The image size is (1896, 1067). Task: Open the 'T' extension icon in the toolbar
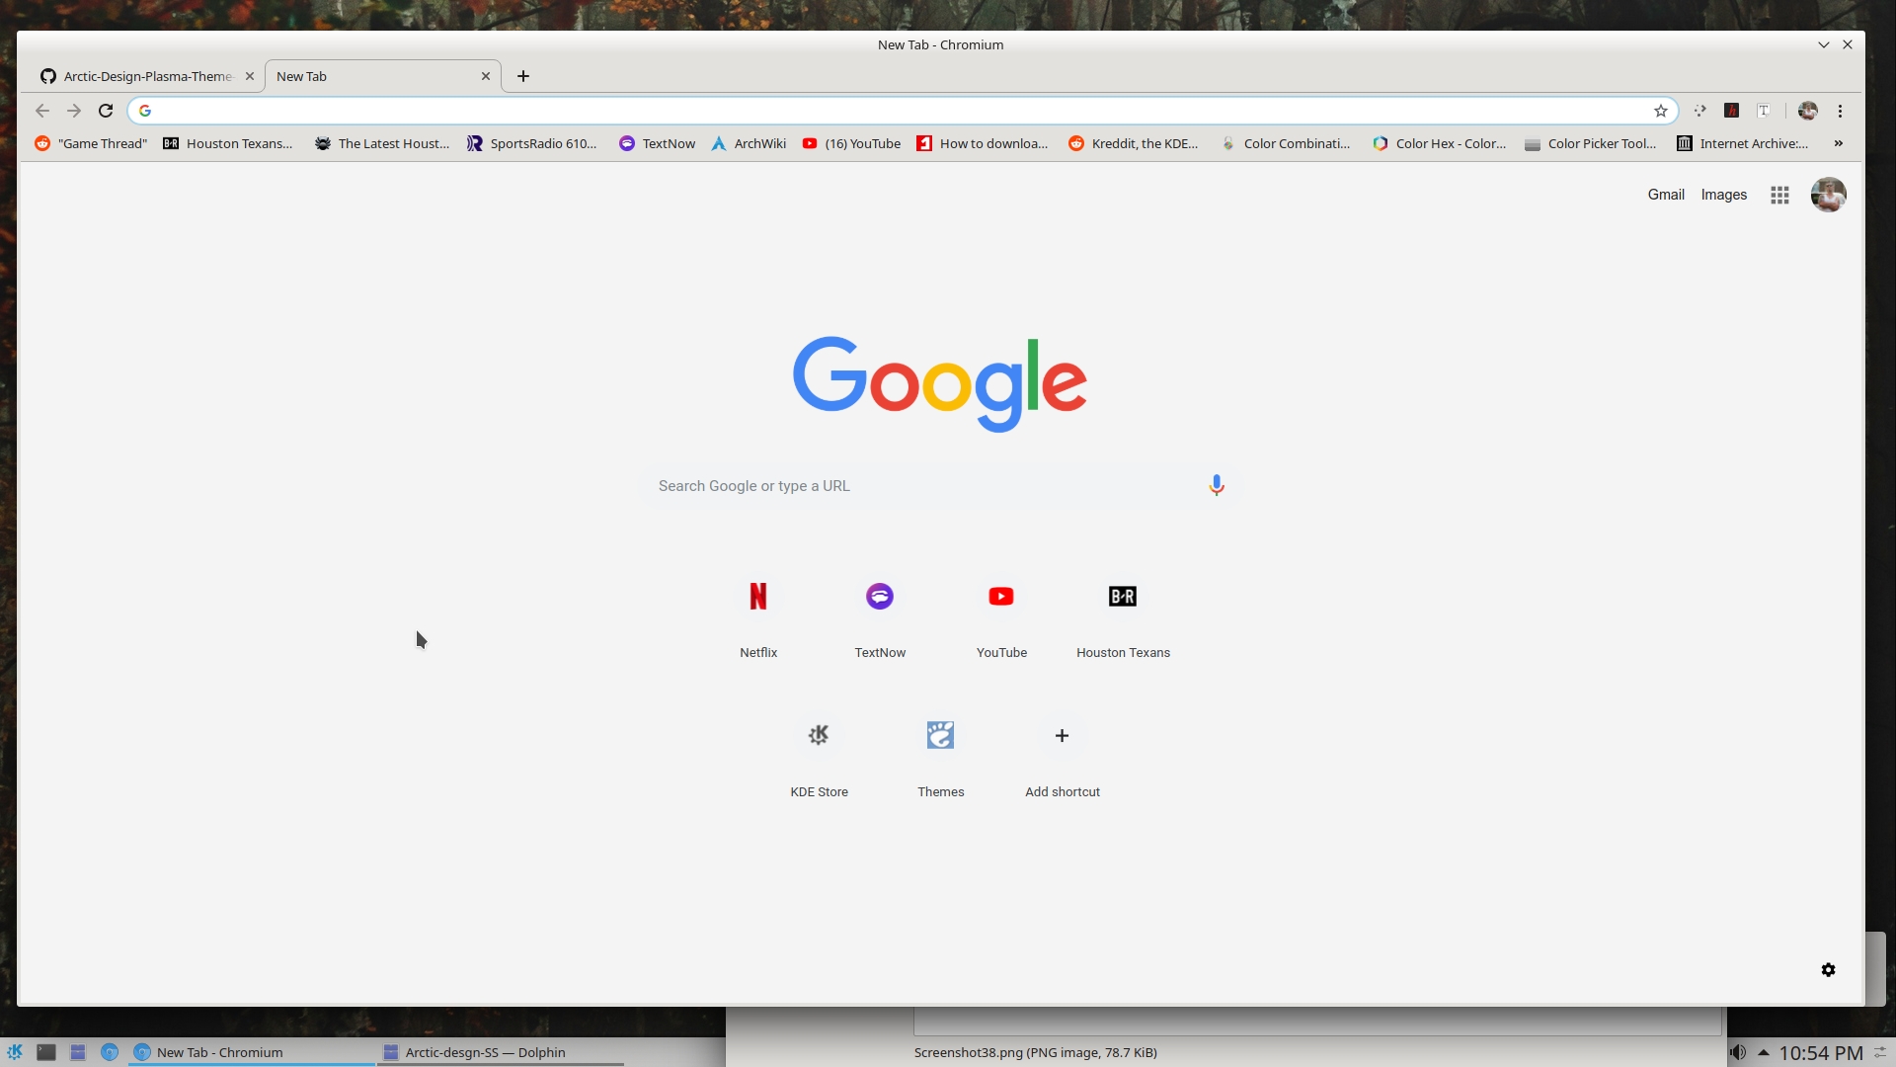(1764, 111)
